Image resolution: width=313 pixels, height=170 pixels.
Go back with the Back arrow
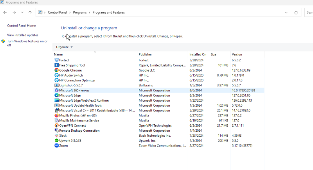(5, 13)
